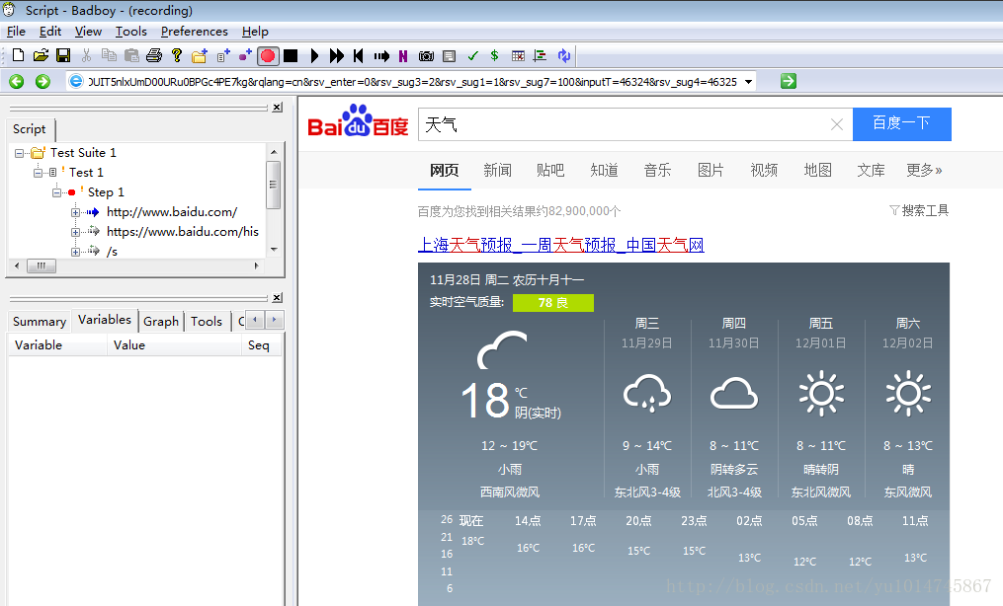Viewport: 1003px width, 606px height.
Task: Click the 搜索工具 search tools link
Action: click(x=919, y=210)
